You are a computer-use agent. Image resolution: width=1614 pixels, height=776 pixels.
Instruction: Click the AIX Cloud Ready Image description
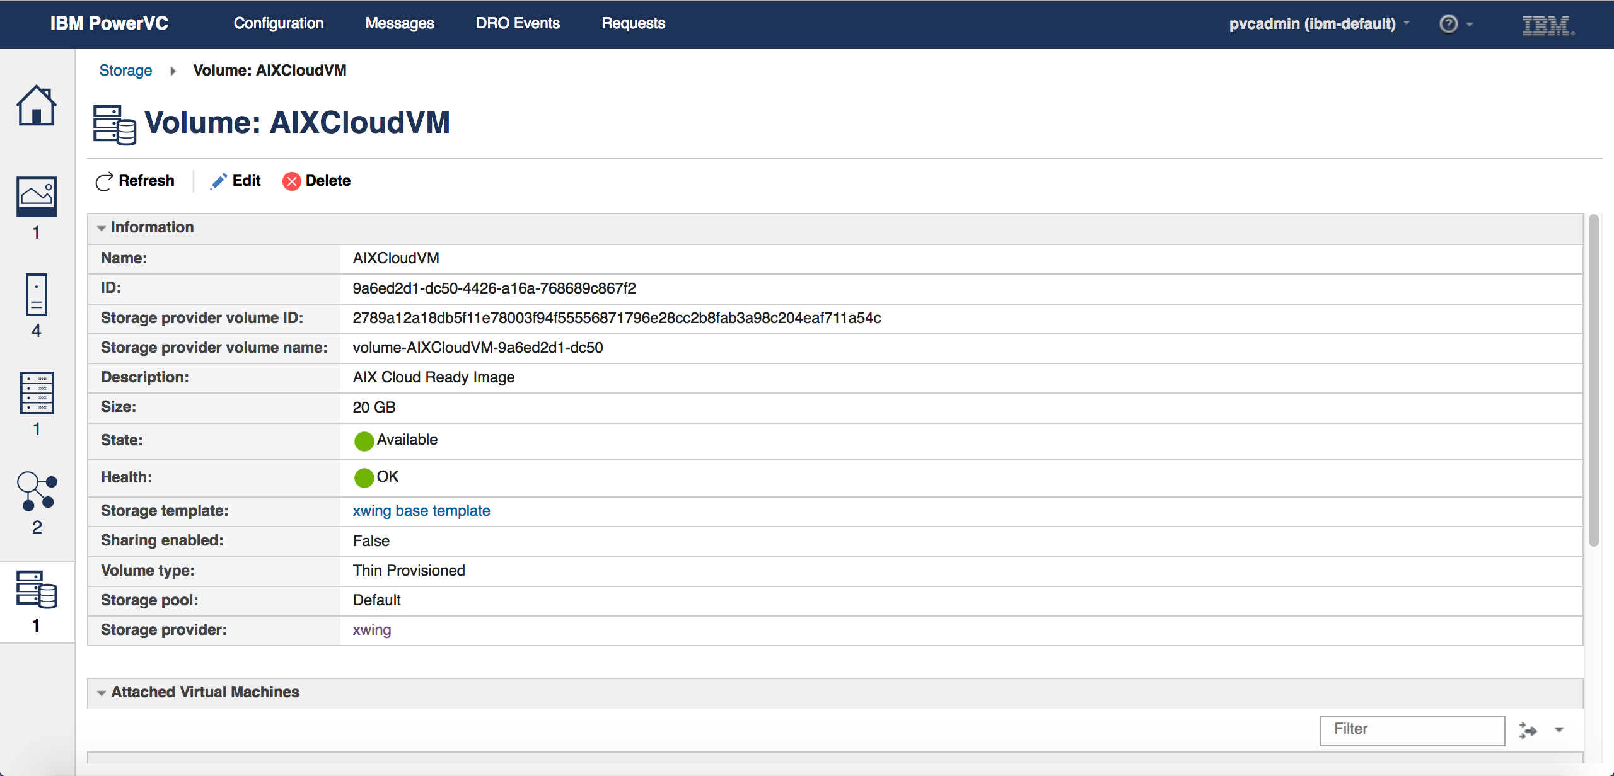tap(434, 377)
